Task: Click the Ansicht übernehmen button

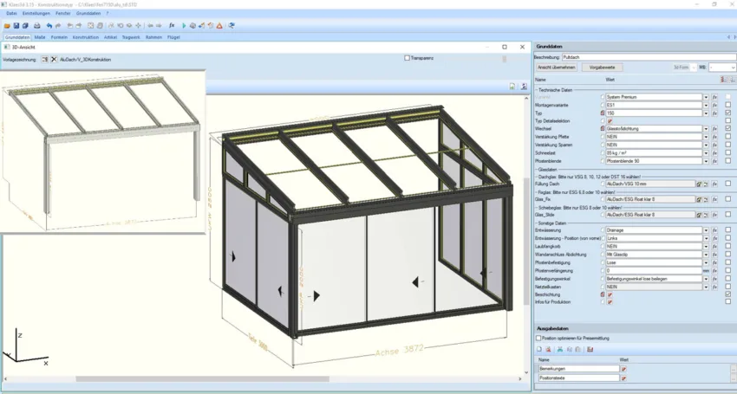Action: coord(557,68)
